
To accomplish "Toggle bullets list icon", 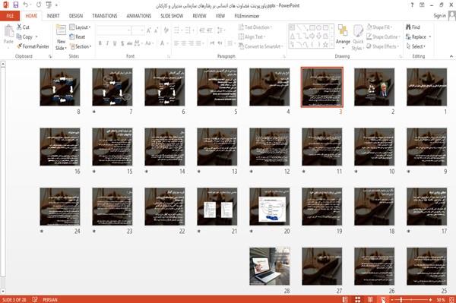I will (177, 30).
